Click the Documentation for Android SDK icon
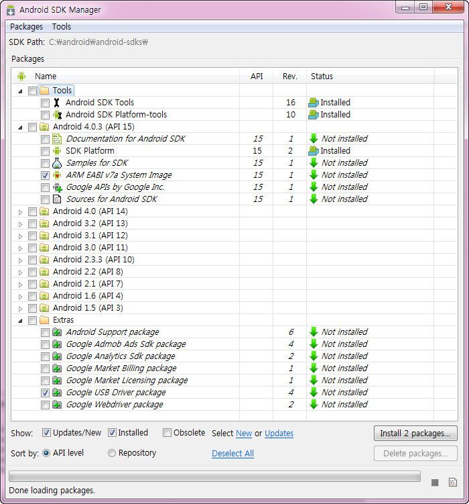469x504 pixels. pyautogui.click(x=57, y=139)
